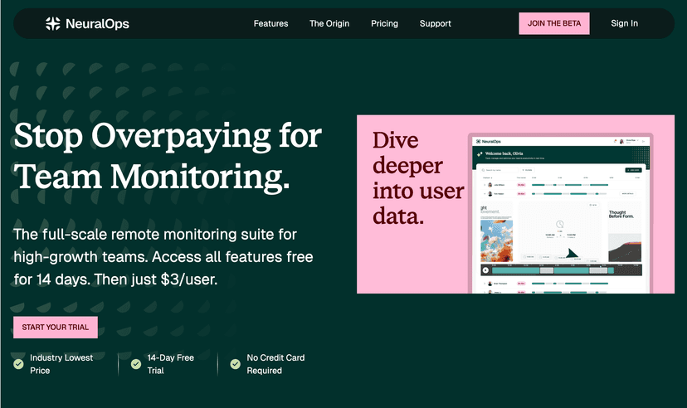
Task: Click the checkmark icon beside Industry Lowest Price
Action: [18, 364]
